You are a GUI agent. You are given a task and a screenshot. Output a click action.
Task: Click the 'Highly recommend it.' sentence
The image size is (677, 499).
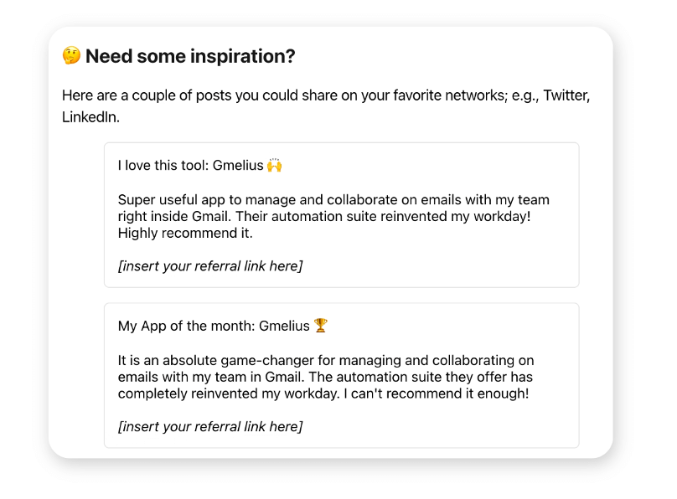point(185,233)
